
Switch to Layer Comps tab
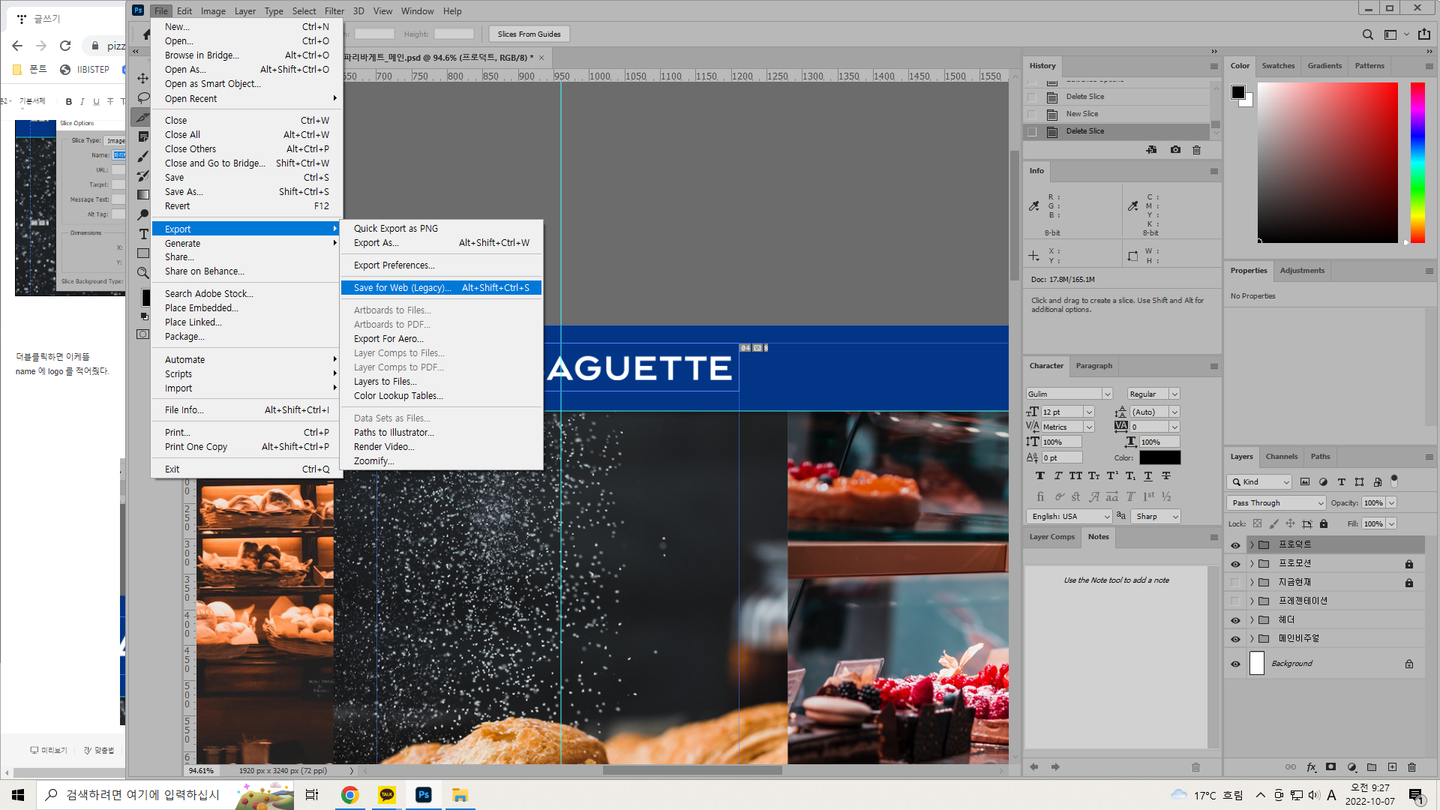click(x=1051, y=536)
